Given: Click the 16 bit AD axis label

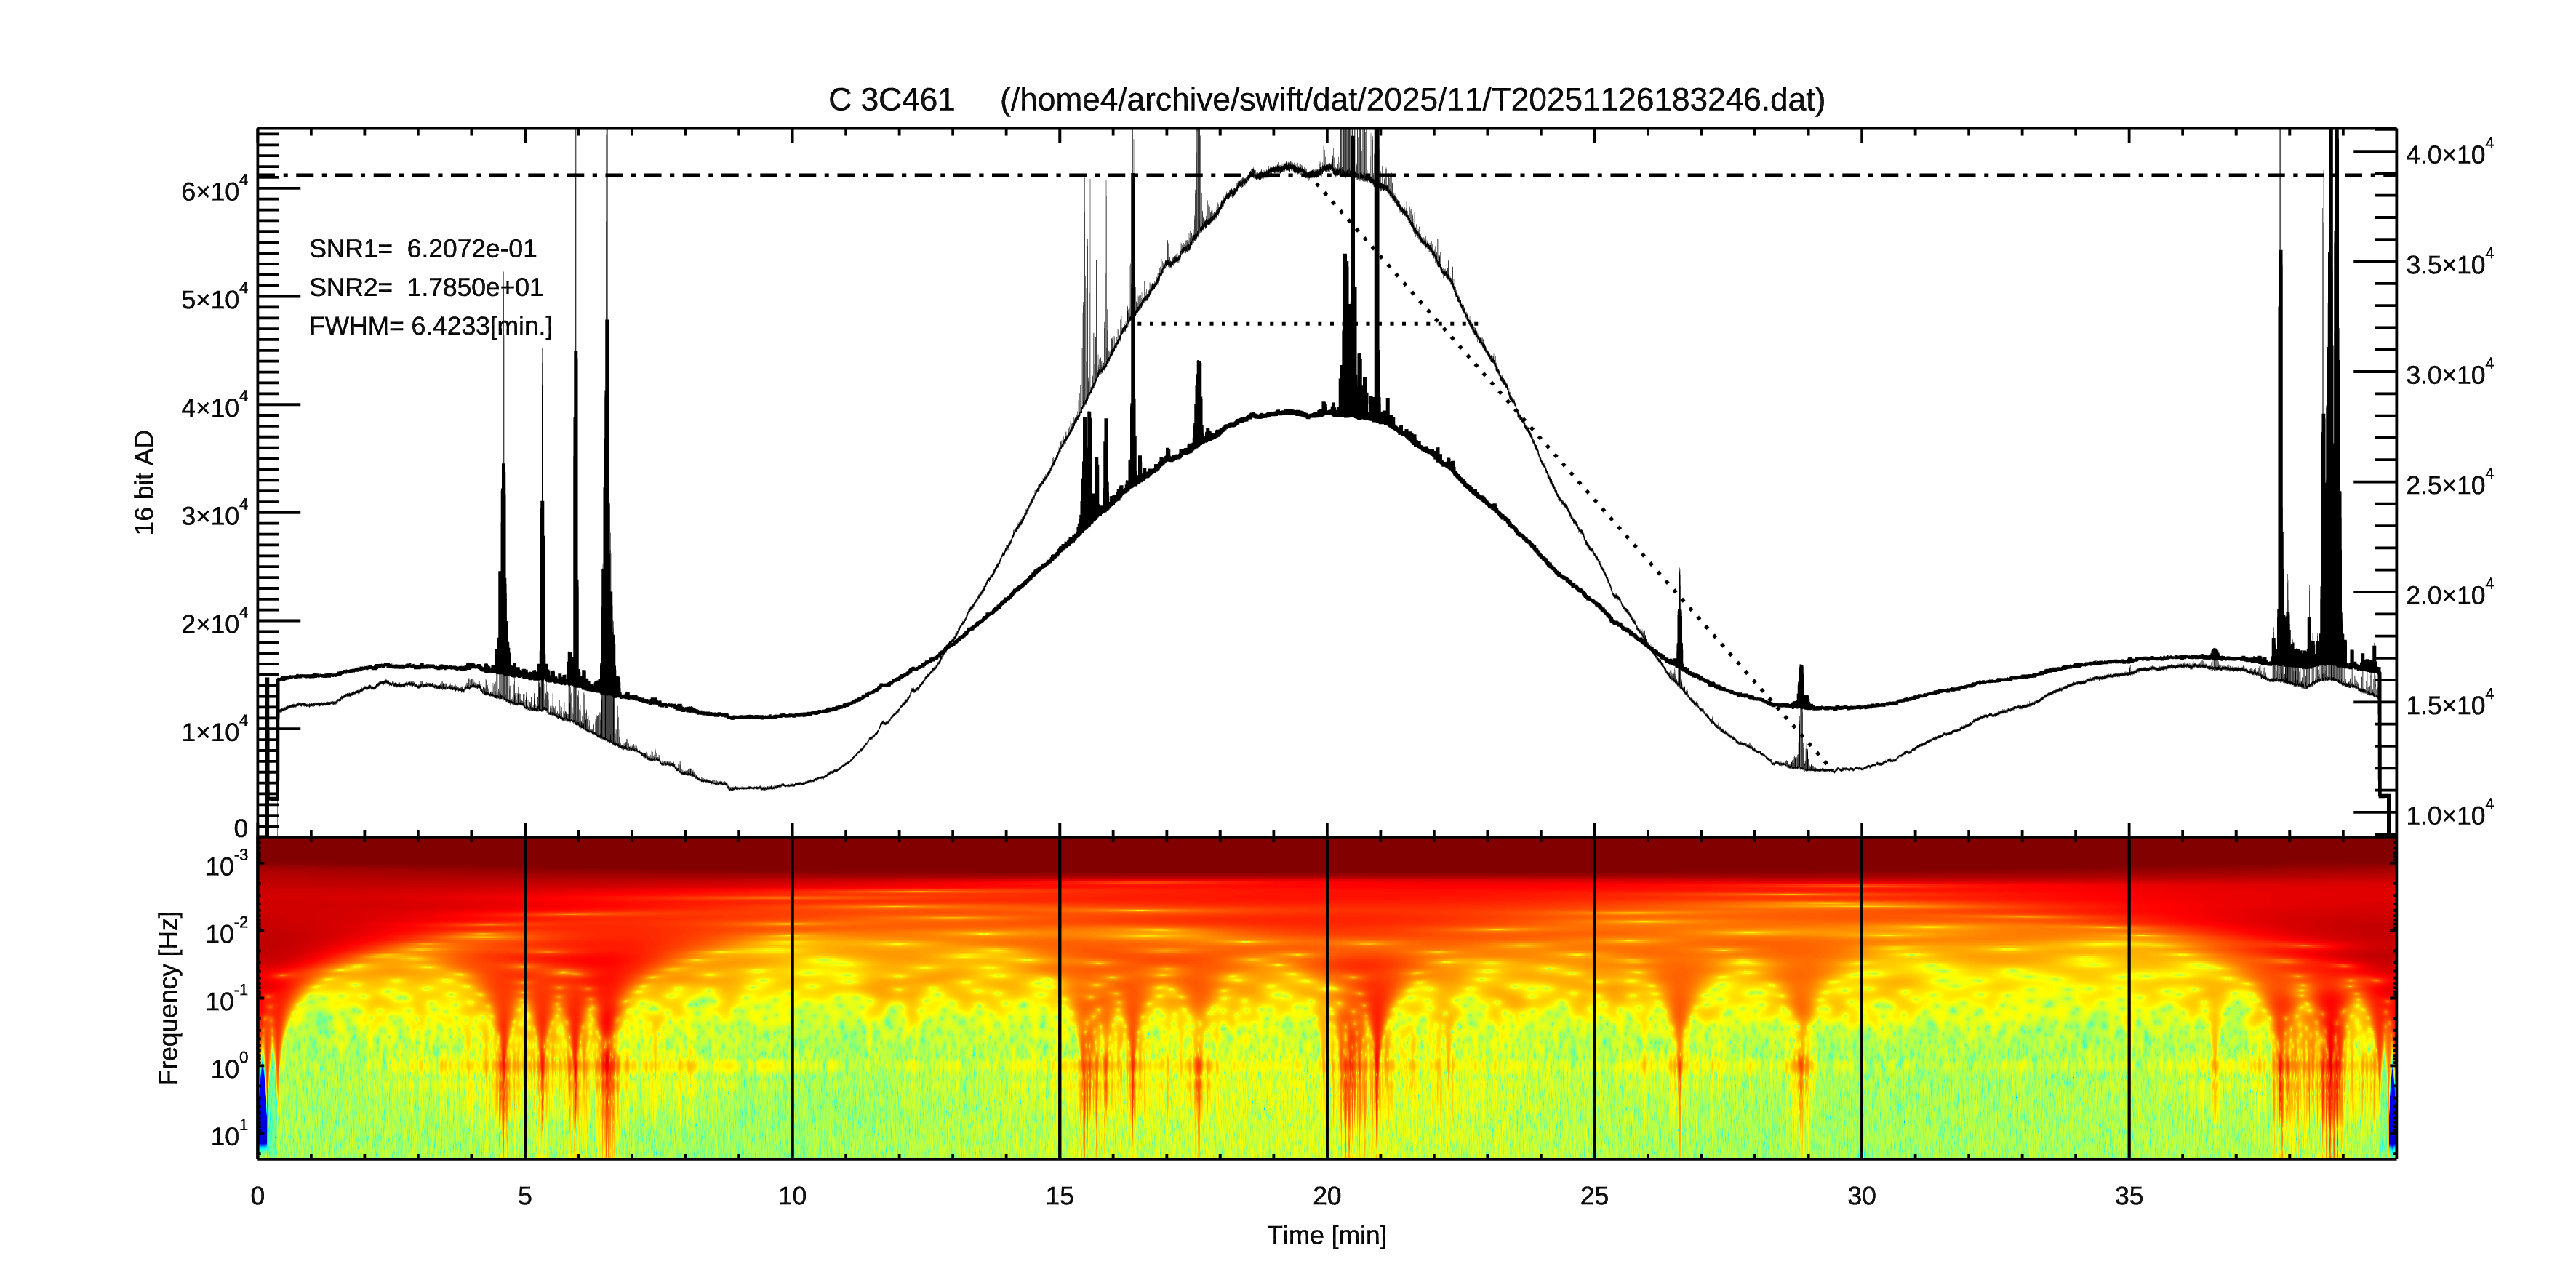Looking at the screenshot, I should click(x=145, y=482).
